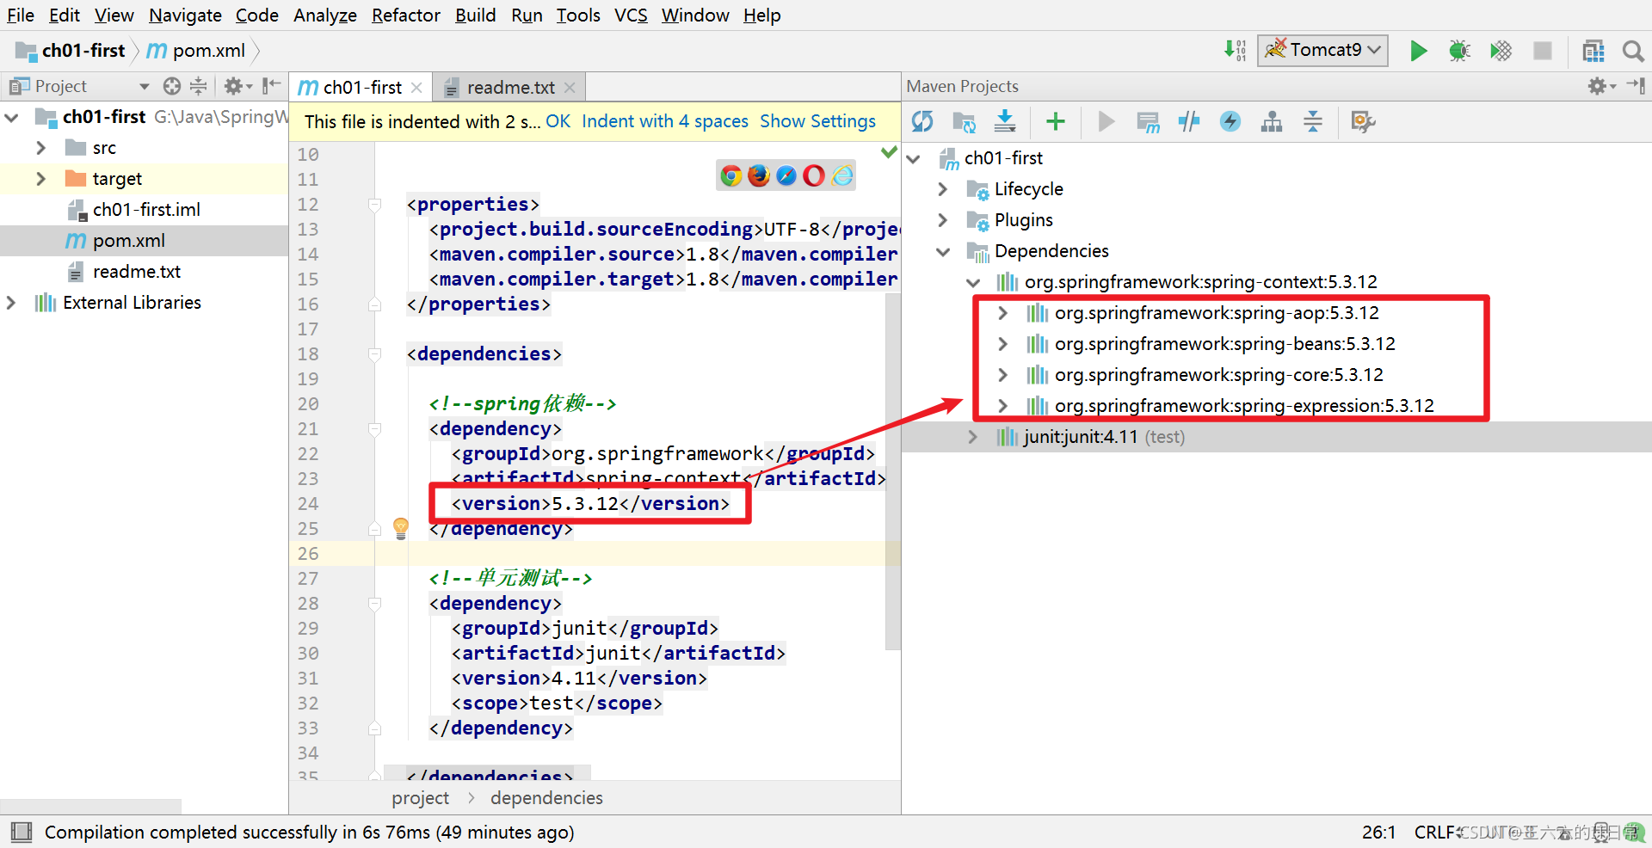The image size is (1652, 848).
Task: Open the Refactor menu
Action: 405,15
